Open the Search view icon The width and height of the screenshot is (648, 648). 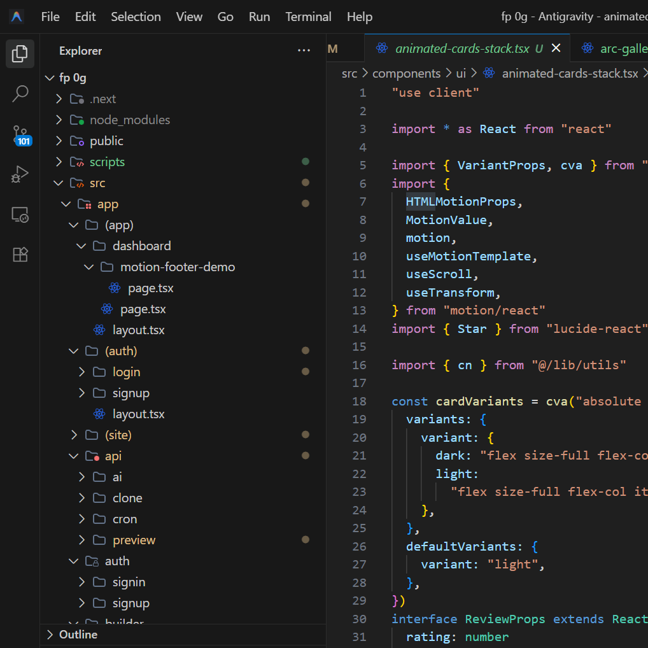(20, 94)
